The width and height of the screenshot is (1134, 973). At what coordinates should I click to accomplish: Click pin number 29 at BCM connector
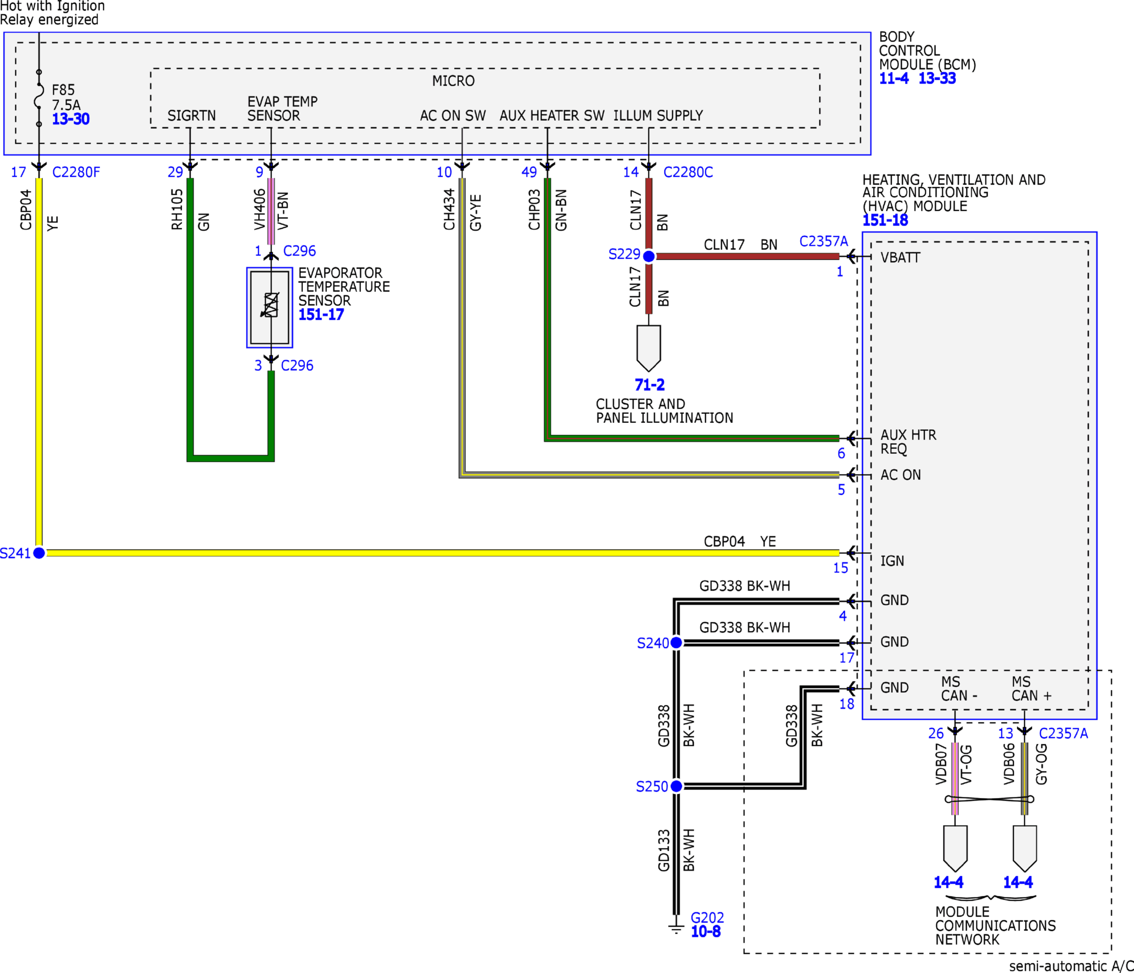175,172
